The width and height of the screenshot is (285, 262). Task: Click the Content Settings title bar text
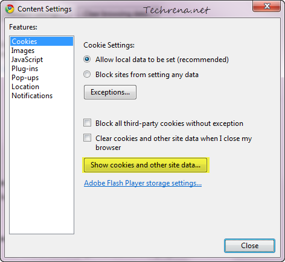point(45,9)
